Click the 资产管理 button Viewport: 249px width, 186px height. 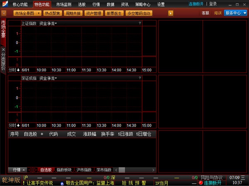94,13
